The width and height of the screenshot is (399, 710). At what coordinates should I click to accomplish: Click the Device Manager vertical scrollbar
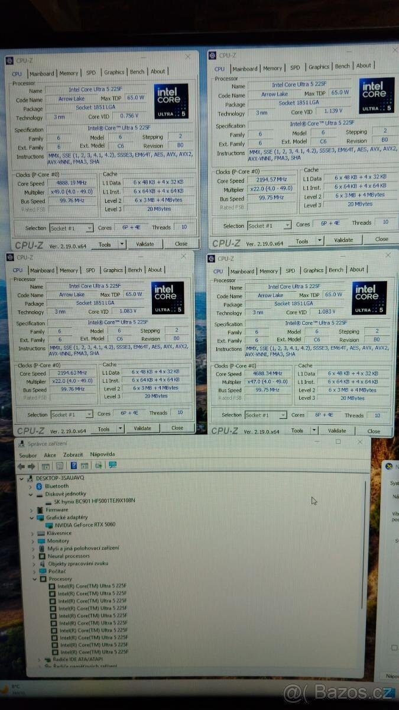364,544
